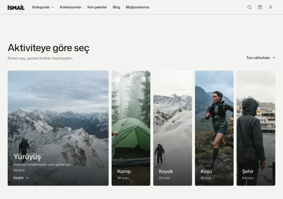The image size is (283, 199).
Task: Click the '19 ürün' count text
Action: 206,178
